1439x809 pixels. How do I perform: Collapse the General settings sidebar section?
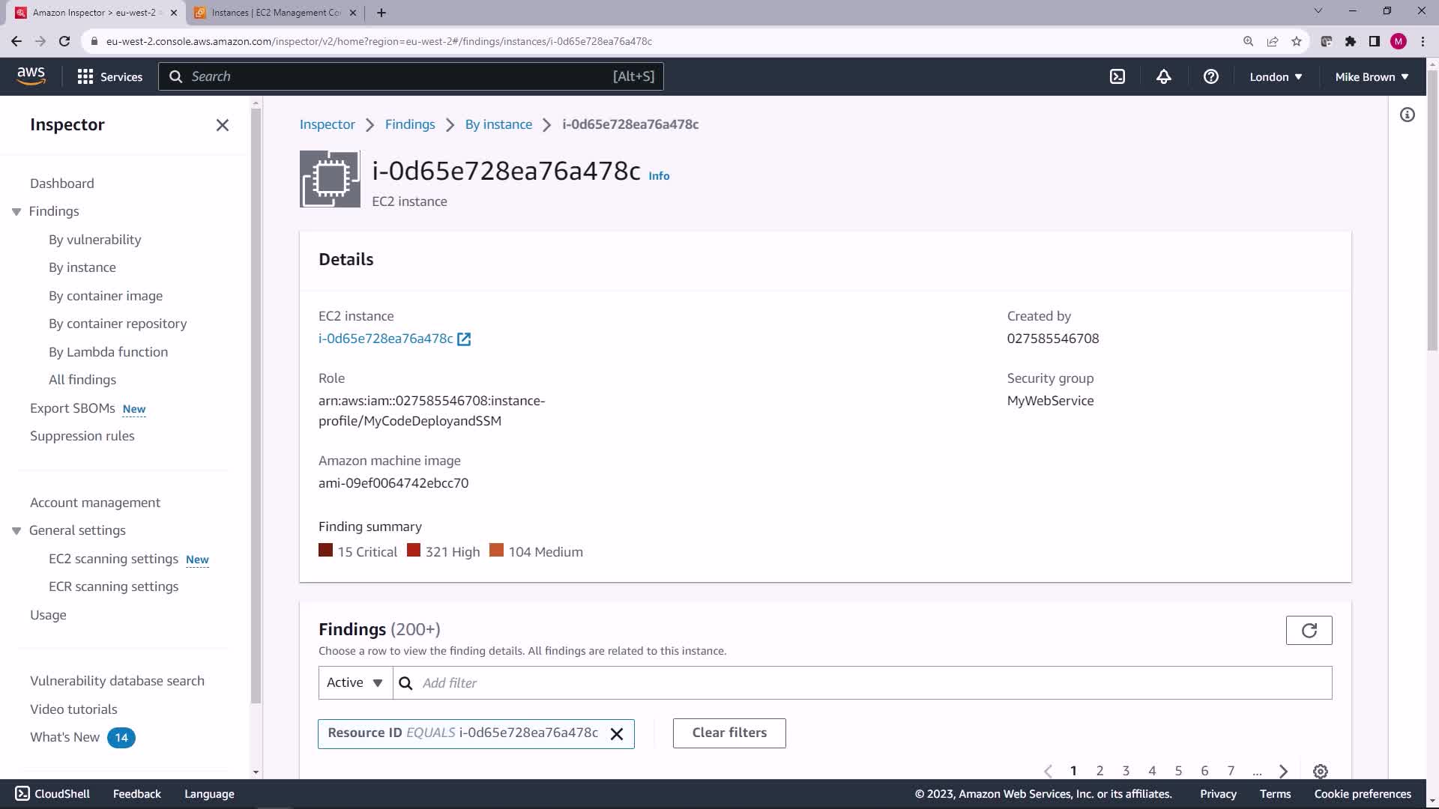(x=16, y=531)
